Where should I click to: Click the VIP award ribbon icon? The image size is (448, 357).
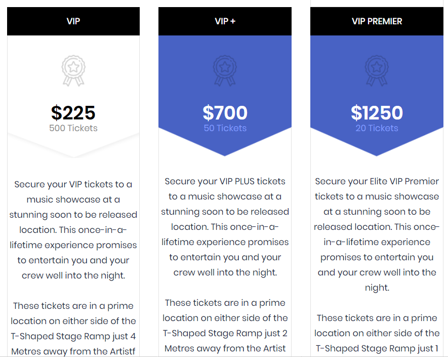point(73,70)
